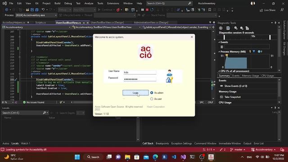Viewport: 288px width, 162px height.
Task: Click the Visual Studio search magnifier icon
Action: 189,3
